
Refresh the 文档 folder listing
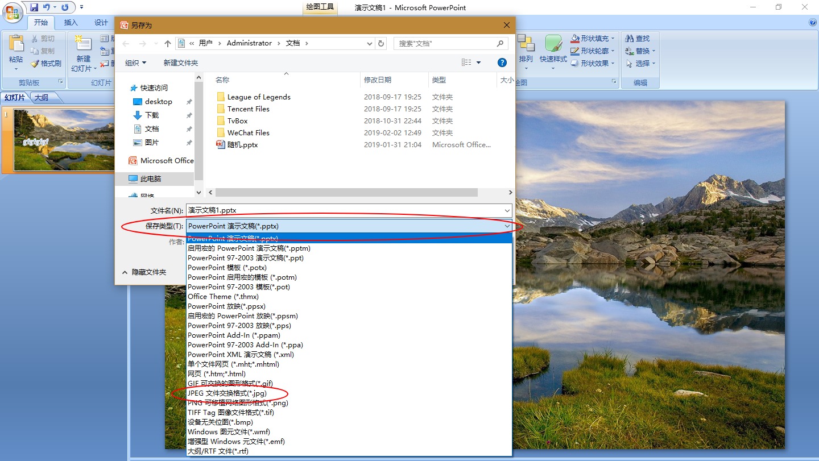382,43
